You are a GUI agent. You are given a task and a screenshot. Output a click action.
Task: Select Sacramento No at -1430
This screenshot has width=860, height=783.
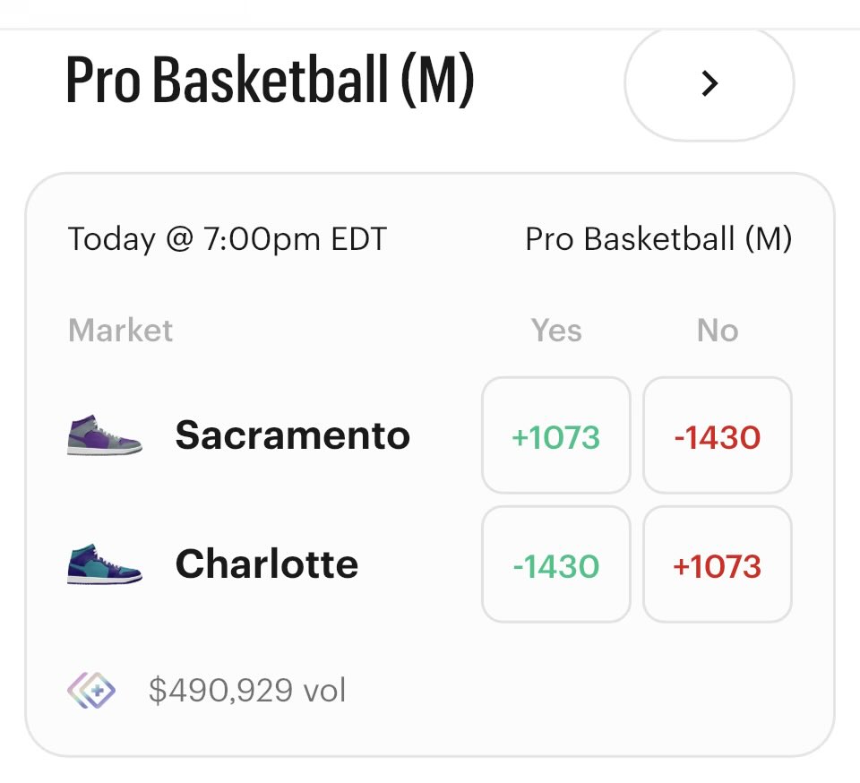click(x=717, y=436)
